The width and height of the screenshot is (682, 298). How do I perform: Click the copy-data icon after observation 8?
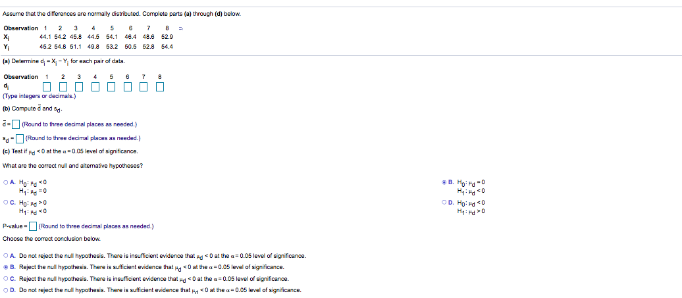click(x=182, y=28)
